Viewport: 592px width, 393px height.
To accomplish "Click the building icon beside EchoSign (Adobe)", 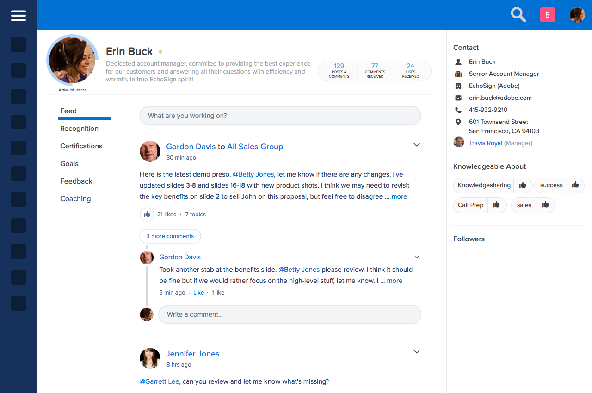I will [x=458, y=86].
